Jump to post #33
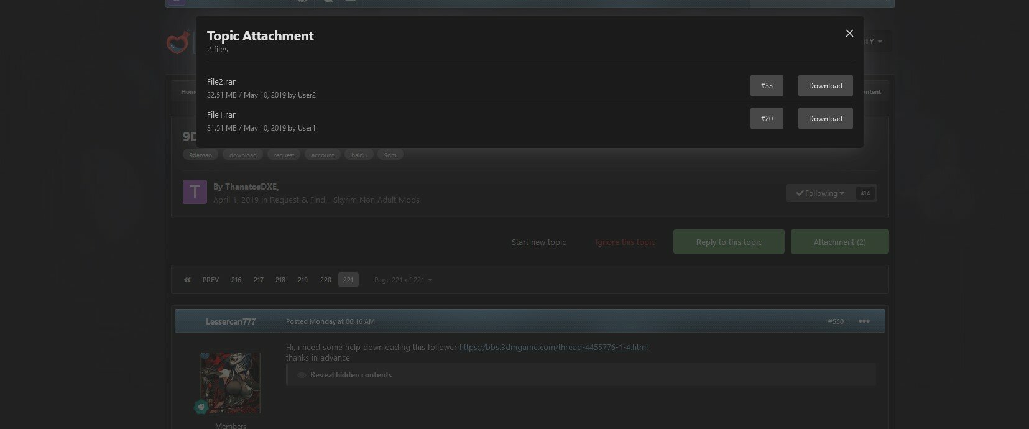 pos(767,86)
